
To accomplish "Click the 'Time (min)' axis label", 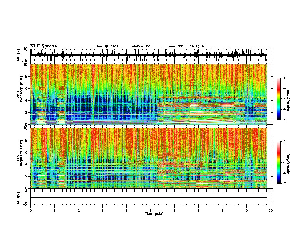I will [154, 214].
